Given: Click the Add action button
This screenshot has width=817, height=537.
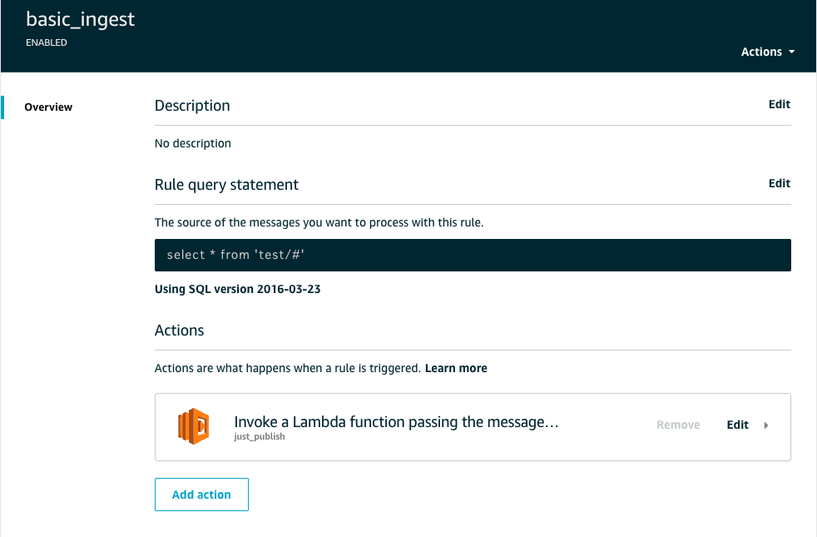Looking at the screenshot, I should pos(201,494).
